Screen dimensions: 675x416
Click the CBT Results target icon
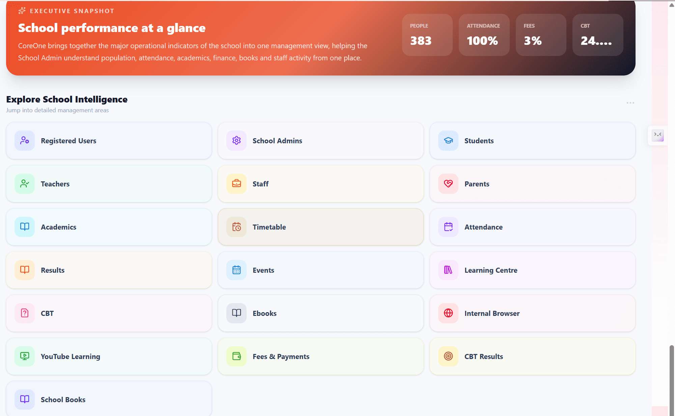pos(448,356)
